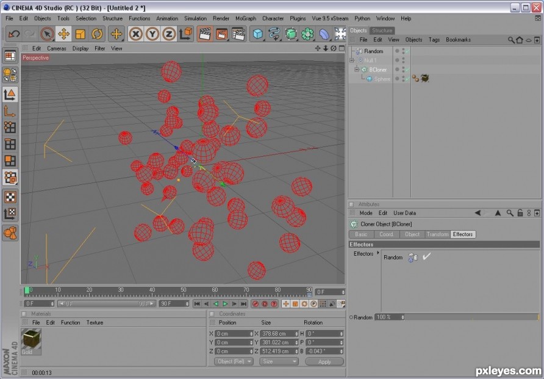Select the Live Selection tool
Screen dimensions: 544x379
coord(47,34)
